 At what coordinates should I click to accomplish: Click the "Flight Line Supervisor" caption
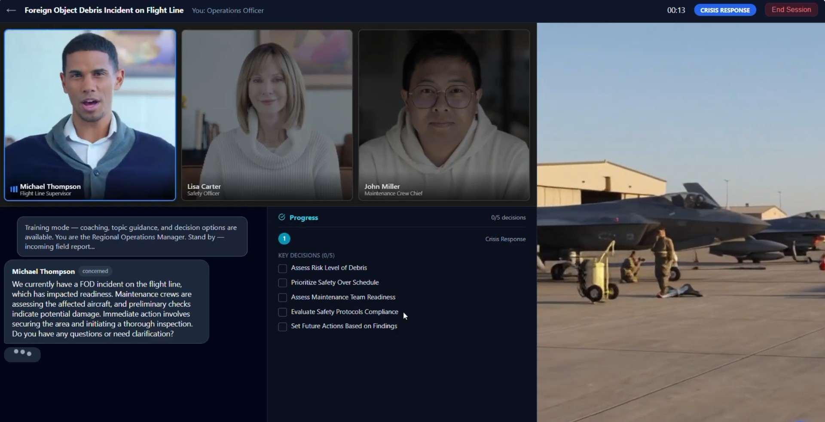(46, 194)
